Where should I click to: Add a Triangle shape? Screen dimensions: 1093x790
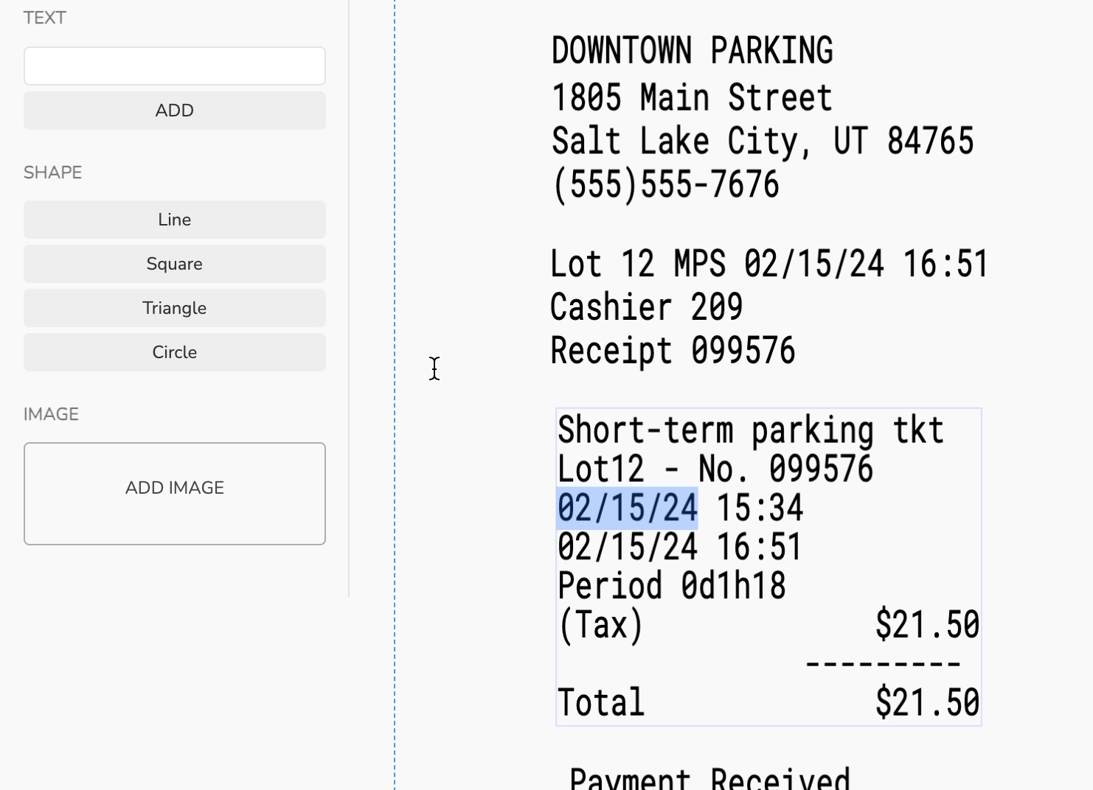(x=174, y=307)
